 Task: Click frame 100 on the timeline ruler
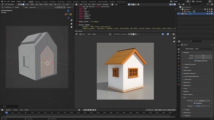coord(72,113)
